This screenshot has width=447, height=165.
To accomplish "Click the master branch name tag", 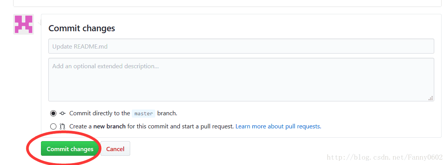I will pyautogui.click(x=144, y=113).
